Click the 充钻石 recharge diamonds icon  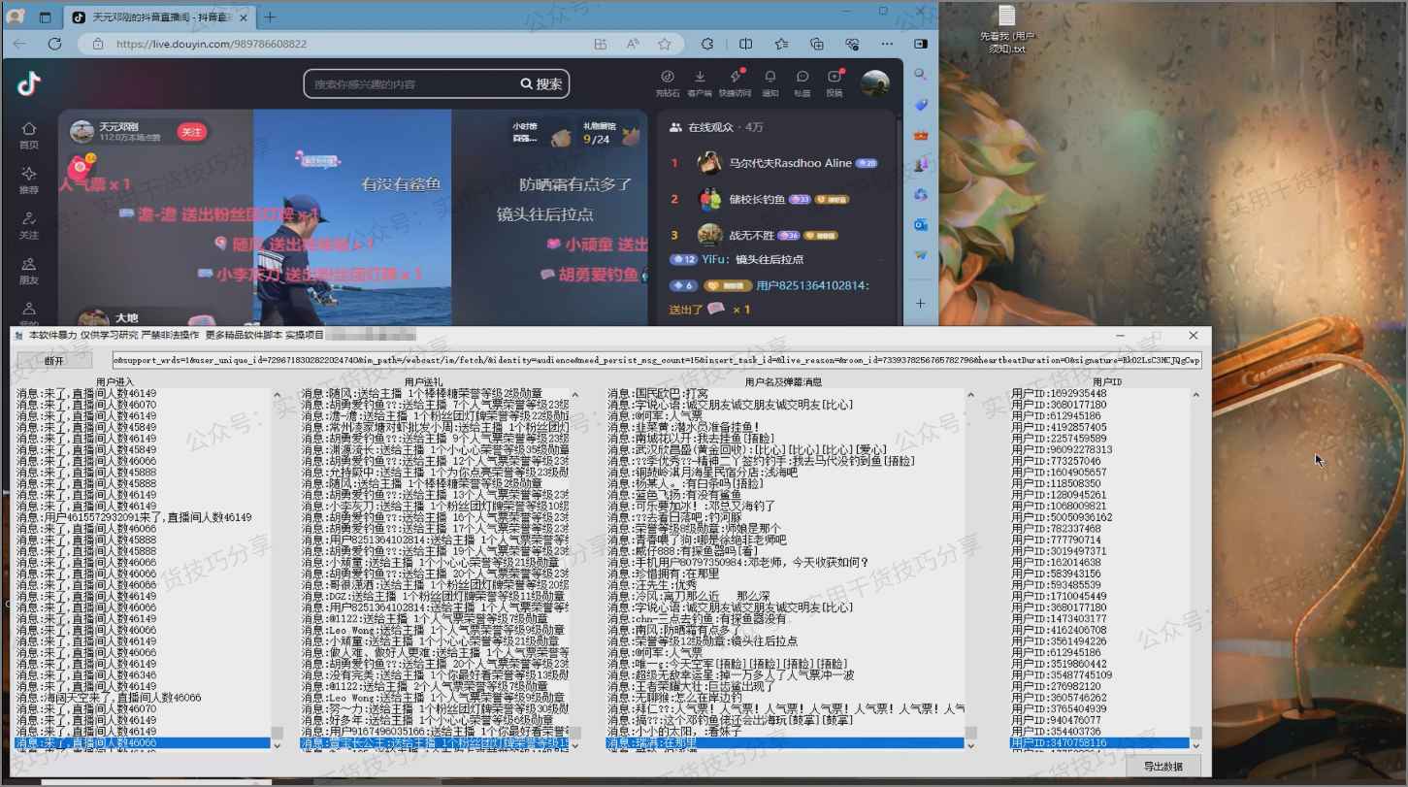pyautogui.click(x=667, y=82)
